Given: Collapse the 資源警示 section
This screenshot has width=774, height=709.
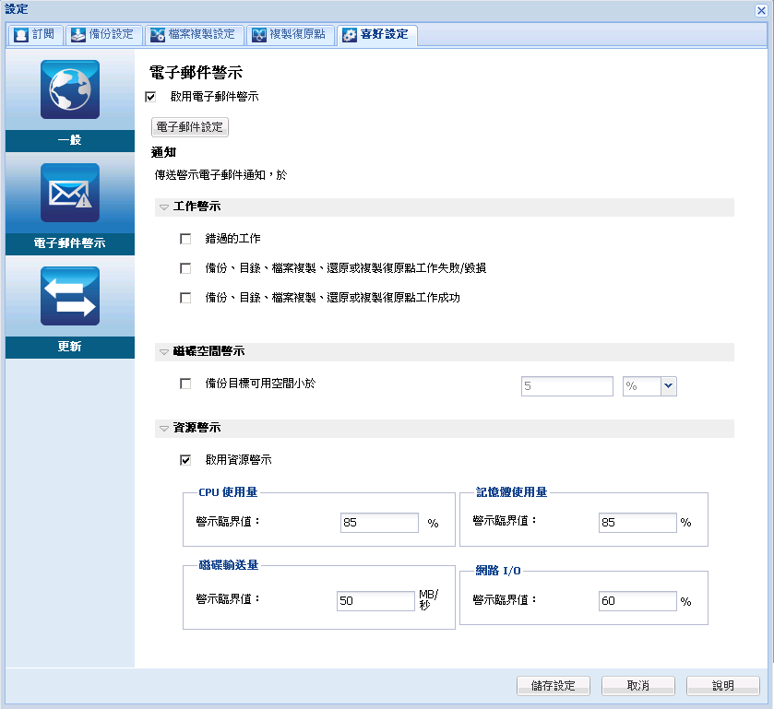Looking at the screenshot, I should pyautogui.click(x=164, y=429).
